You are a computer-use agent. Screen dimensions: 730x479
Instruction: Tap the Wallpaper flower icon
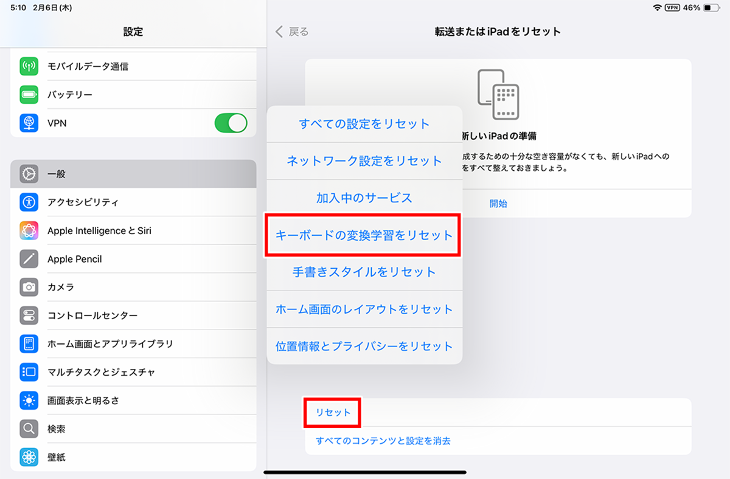(29, 457)
